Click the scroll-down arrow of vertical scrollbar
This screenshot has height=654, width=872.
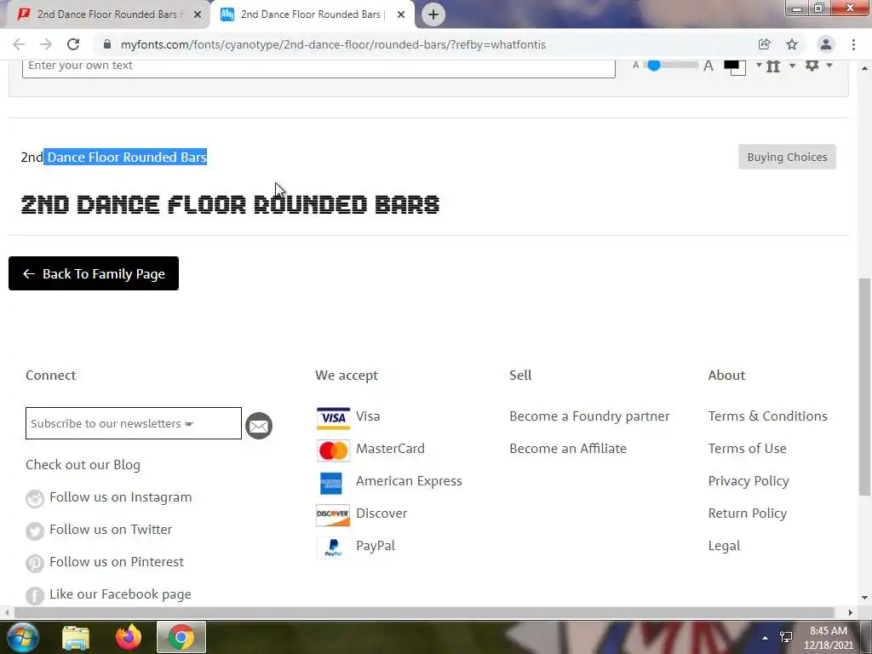[x=864, y=598]
